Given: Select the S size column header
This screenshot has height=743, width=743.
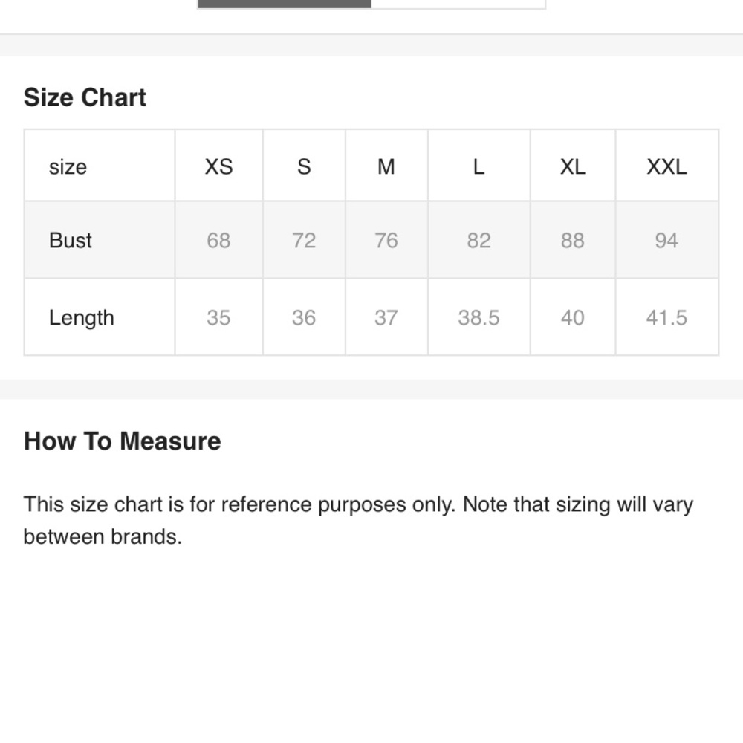Looking at the screenshot, I should point(304,166).
